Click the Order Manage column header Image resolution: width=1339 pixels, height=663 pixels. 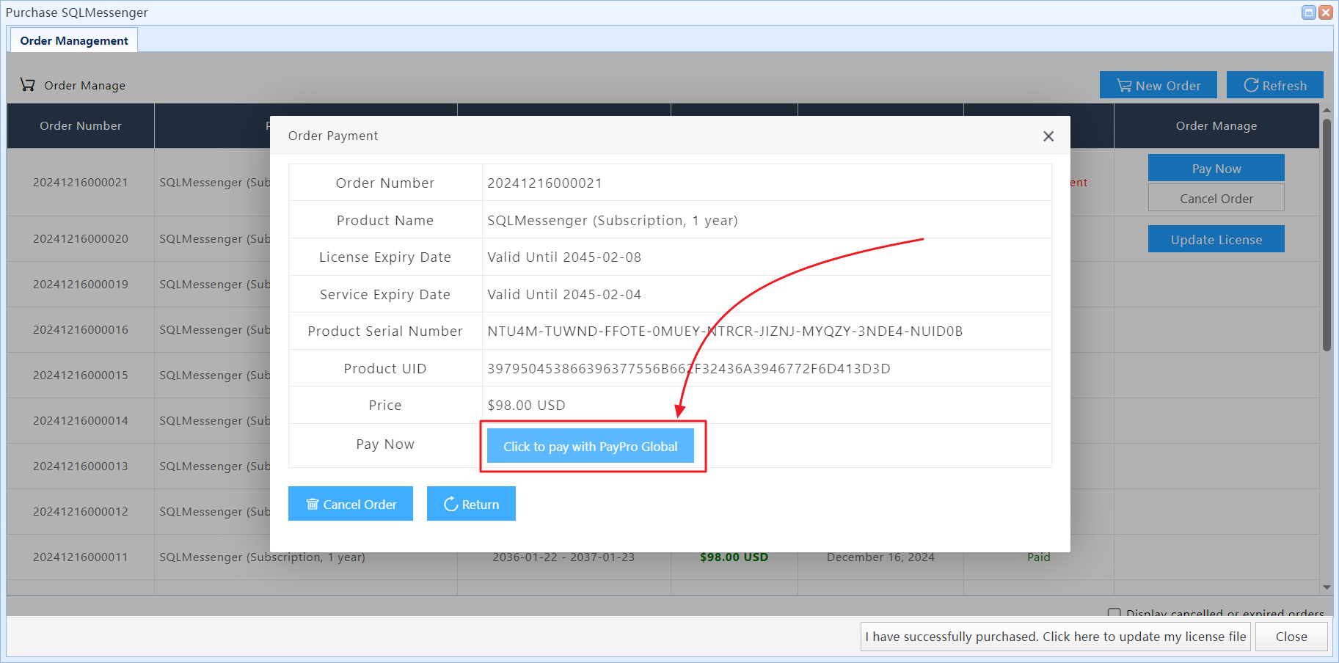(1216, 125)
